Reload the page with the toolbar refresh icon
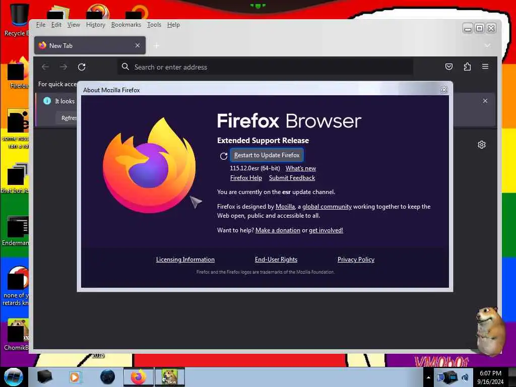The image size is (516, 387). click(82, 67)
